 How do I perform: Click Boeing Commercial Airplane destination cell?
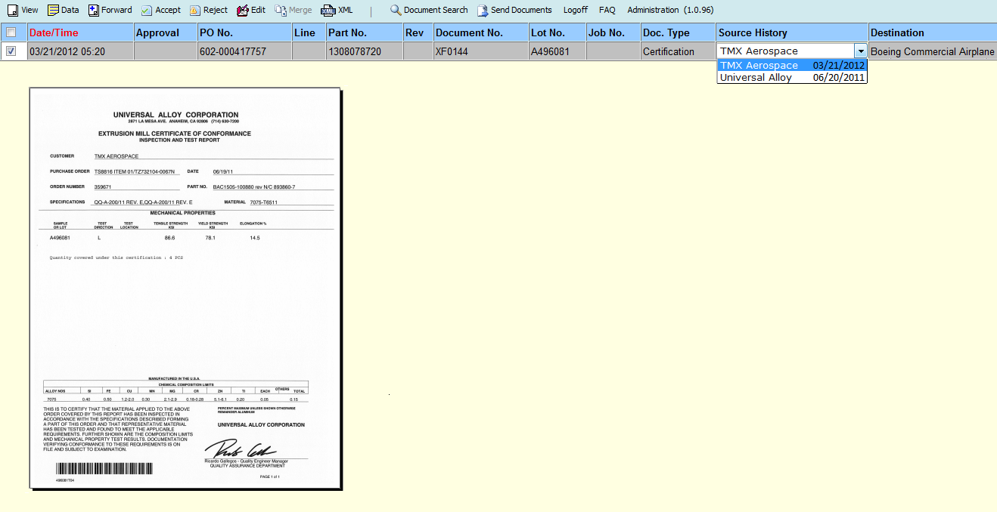click(933, 51)
